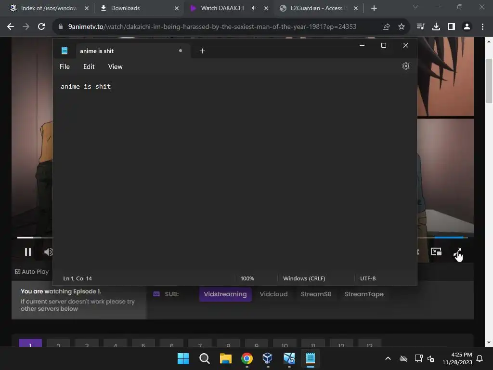Screen dimensions: 493x370
Task: Open media controls in Chrome toolbar
Action: 421,27
